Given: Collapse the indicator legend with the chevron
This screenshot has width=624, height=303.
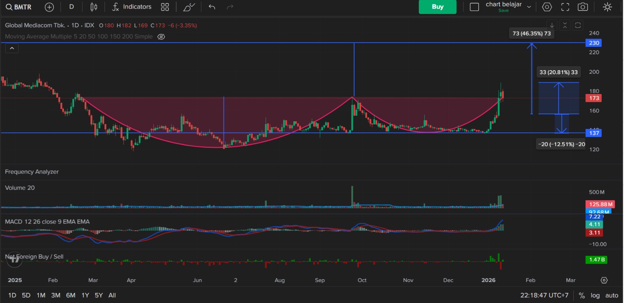Looking at the screenshot, I should coord(12,48).
